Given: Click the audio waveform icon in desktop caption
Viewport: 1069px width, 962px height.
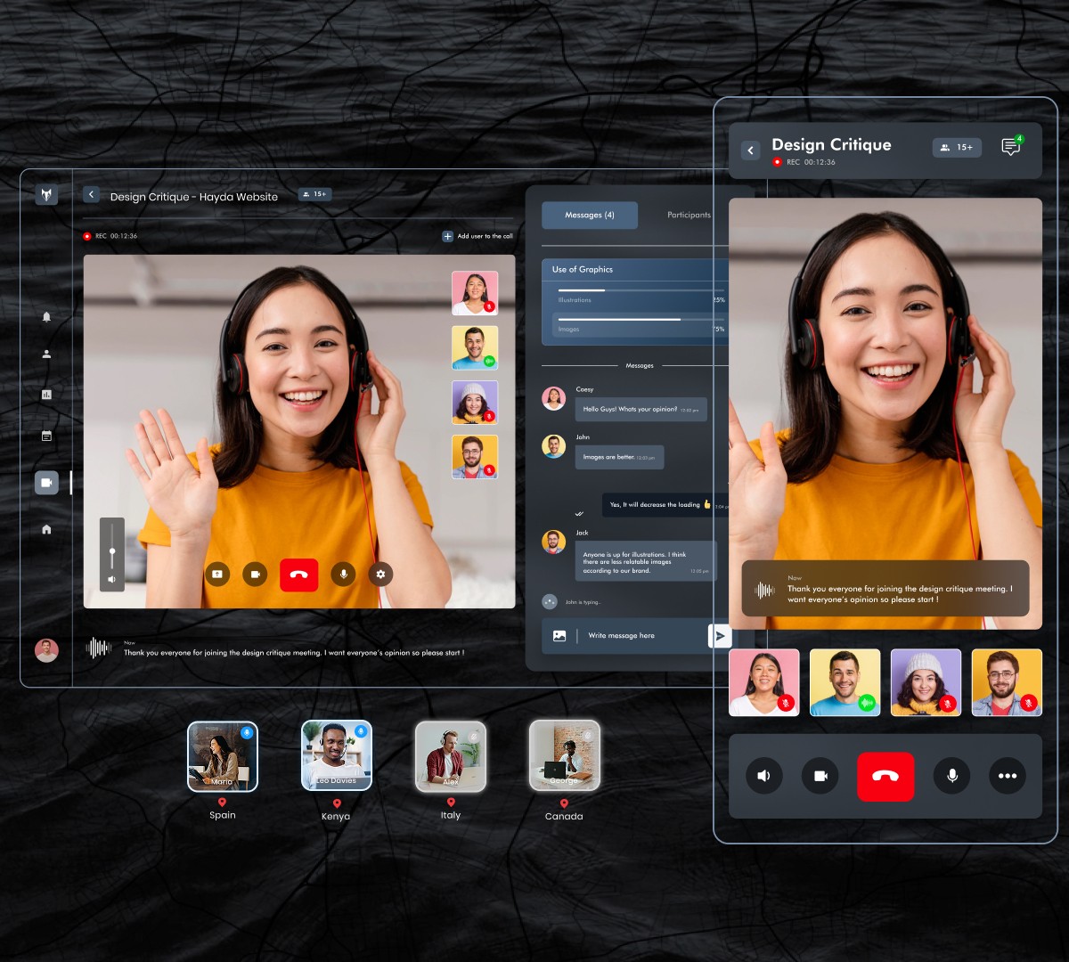Looking at the screenshot, I should 98,648.
